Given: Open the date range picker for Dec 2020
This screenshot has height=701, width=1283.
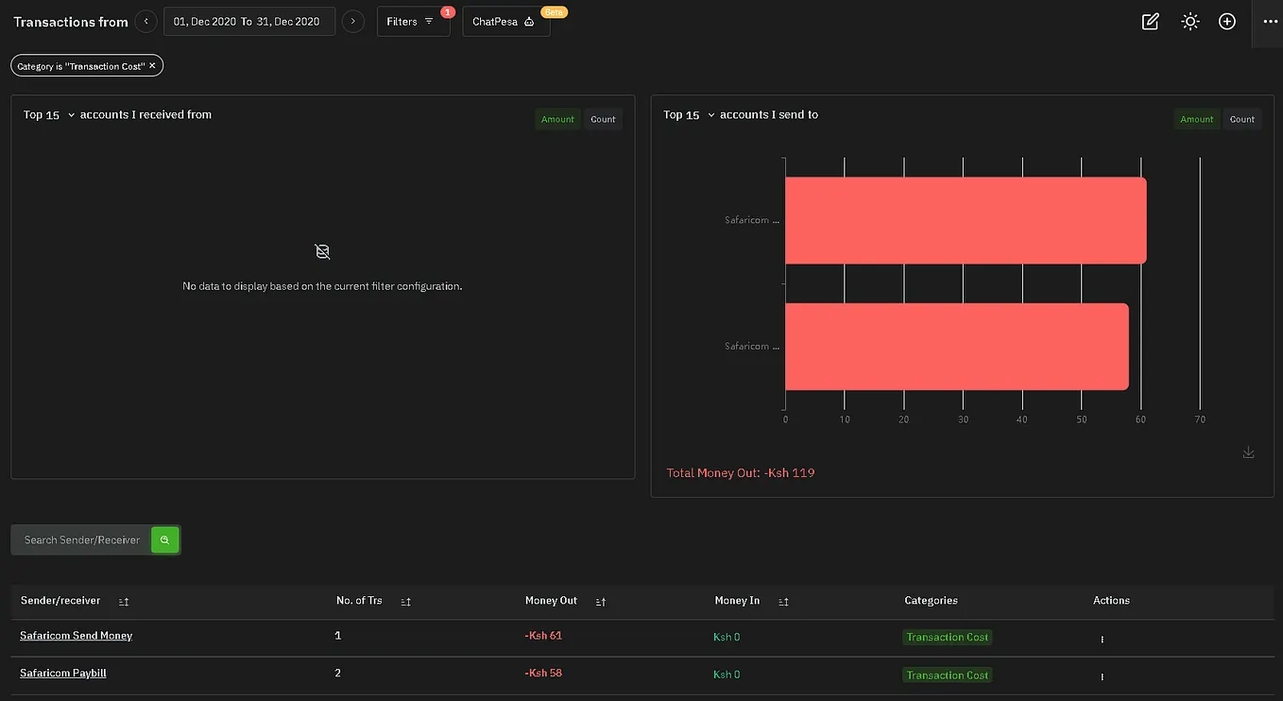Looking at the screenshot, I should pos(249,21).
